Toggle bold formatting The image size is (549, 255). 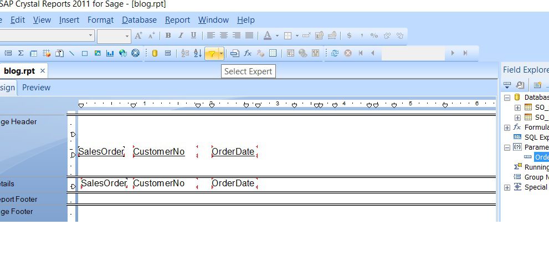(x=168, y=35)
